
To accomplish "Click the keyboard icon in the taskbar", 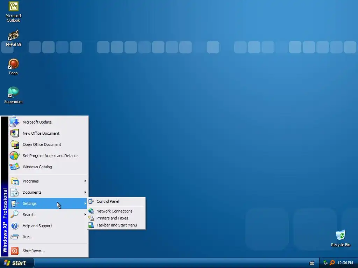I will point(312,263).
